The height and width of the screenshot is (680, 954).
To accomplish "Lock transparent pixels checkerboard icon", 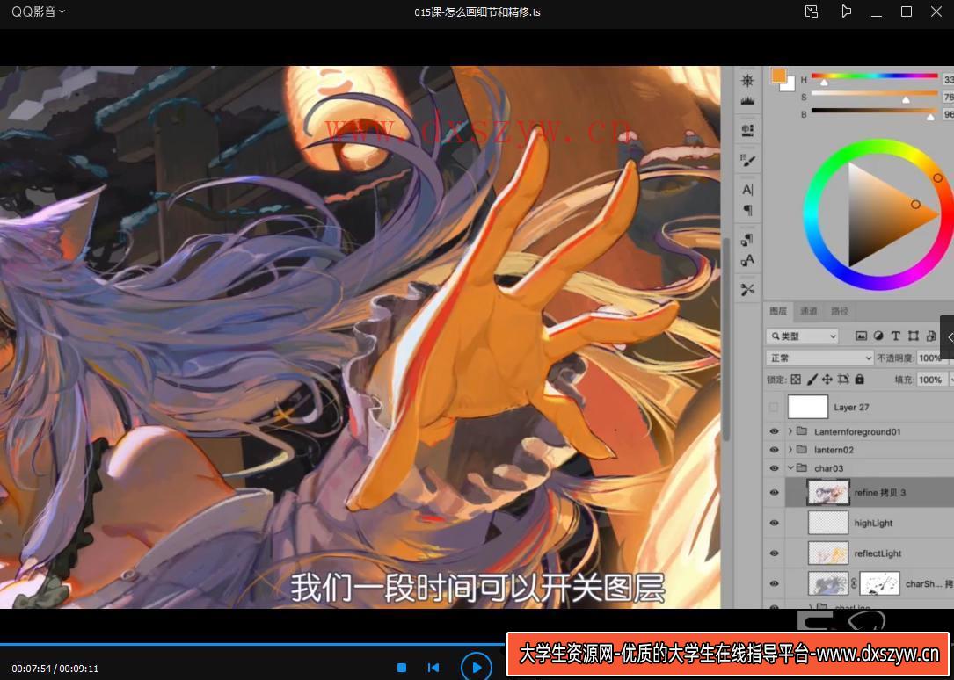I will pyautogui.click(x=796, y=380).
